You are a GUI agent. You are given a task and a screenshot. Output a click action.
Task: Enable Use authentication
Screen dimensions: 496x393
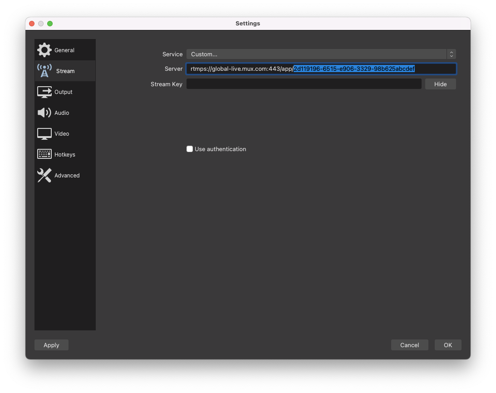coord(190,149)
